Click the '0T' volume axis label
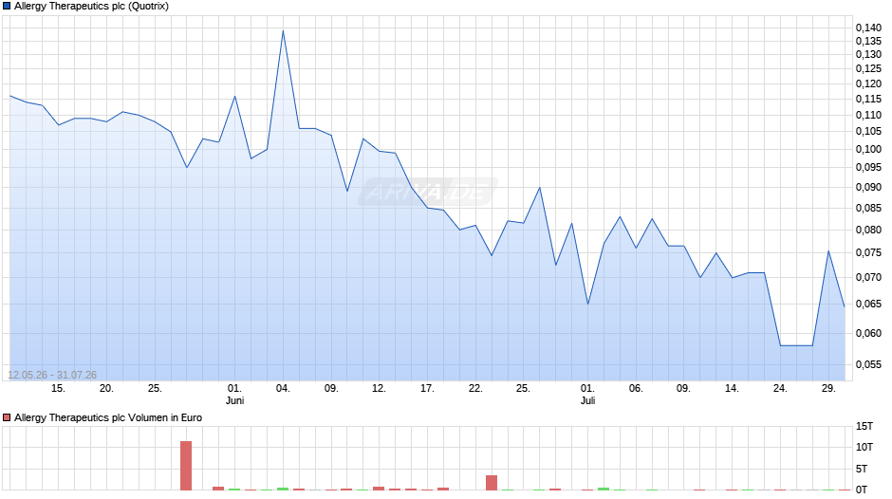Screen dimensions: 892x499 point(863,490)
